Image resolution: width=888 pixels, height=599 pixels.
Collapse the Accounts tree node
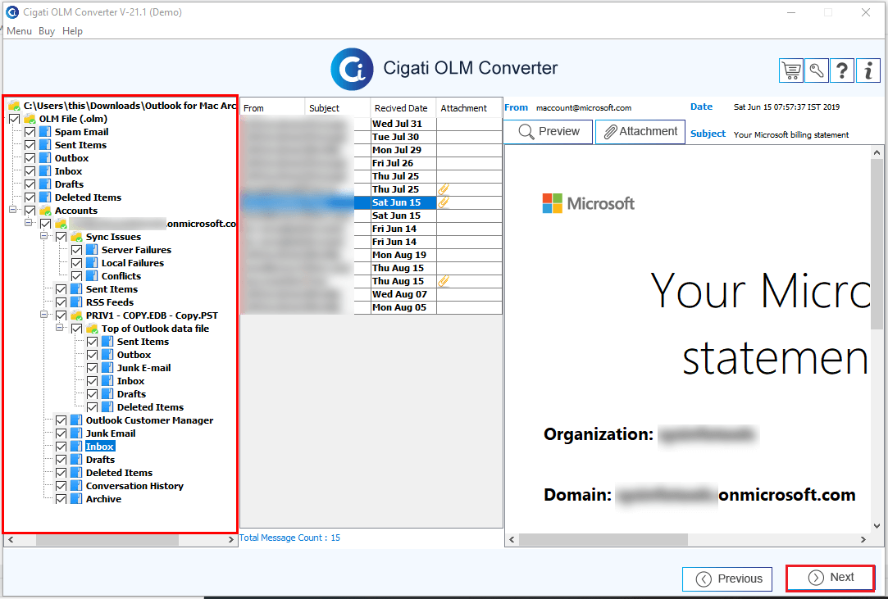click(12, 210)
